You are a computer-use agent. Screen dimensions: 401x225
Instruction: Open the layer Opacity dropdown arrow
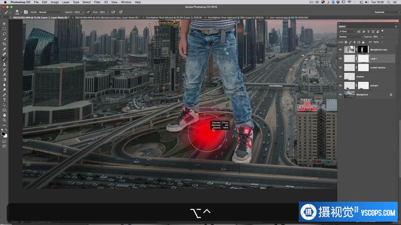click(x=382, y=37)
